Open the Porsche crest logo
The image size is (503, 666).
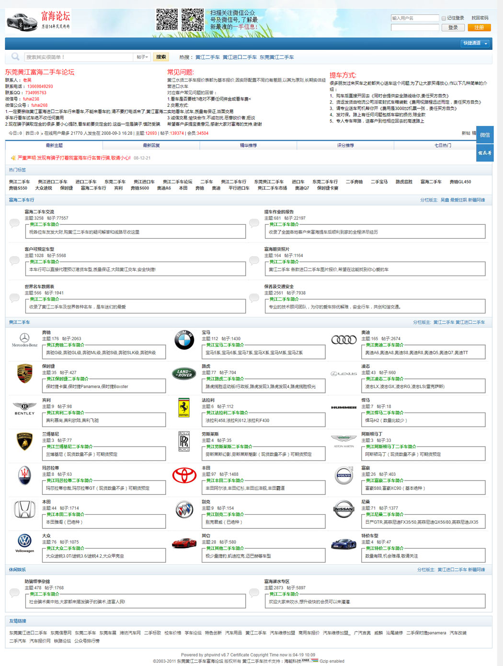click(x=24, y=374)
